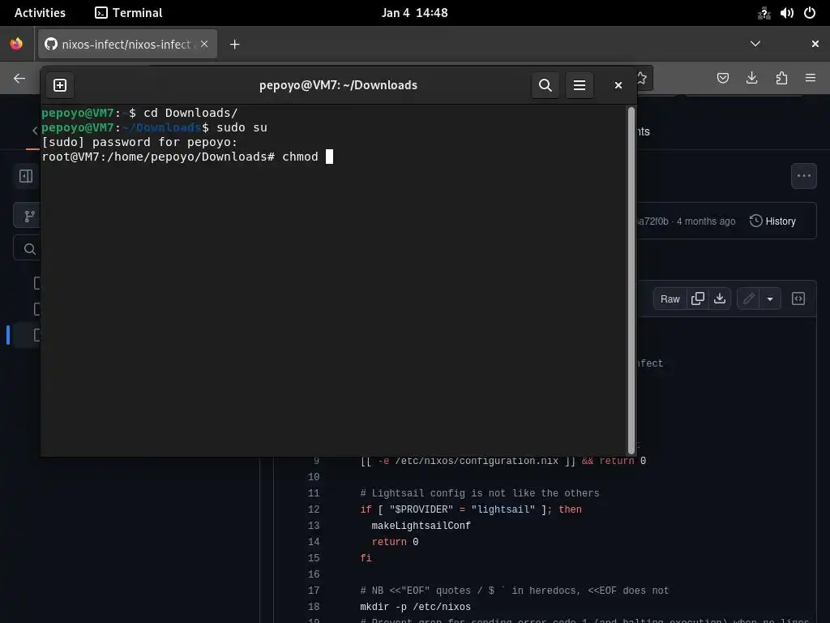This screenshot has width=830, height=623.
Task: Download raw file icon
Action: [x=720, y=299]
